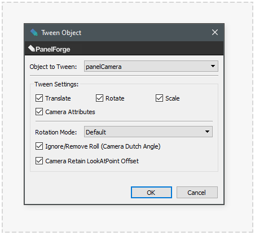The image size is (255, 235).
Task: Click the Tween Object title bar icon
Action: click(34, 32)
